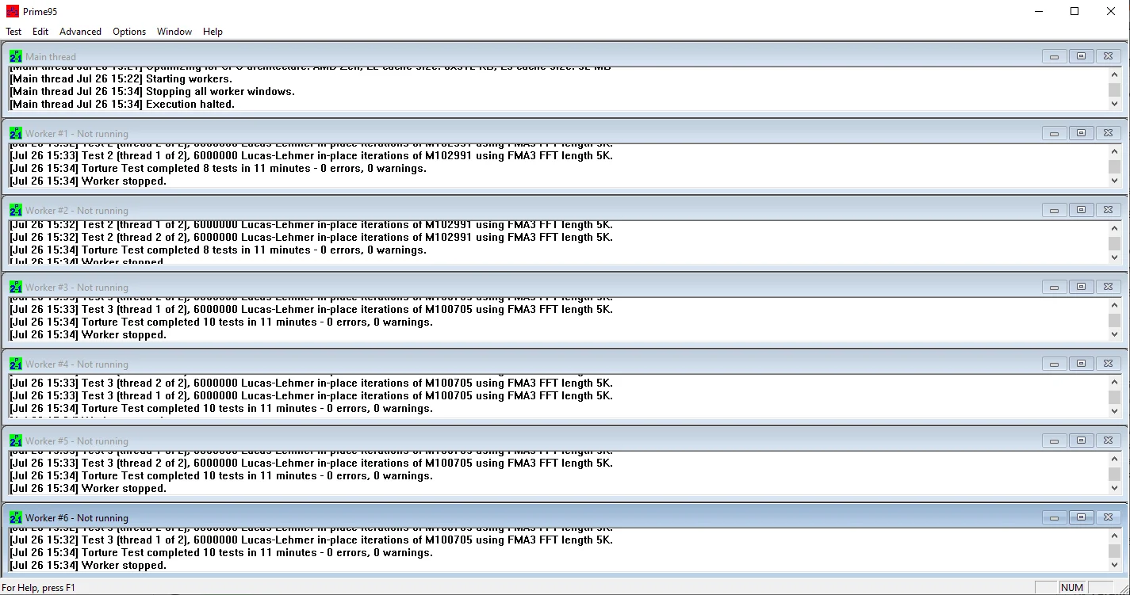Click the Worker #4 scrollbar up arrow

(1114, 382)
